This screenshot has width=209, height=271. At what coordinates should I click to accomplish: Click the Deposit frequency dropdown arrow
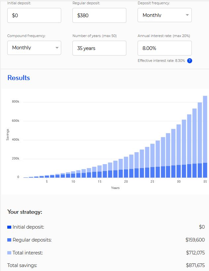(187, 15)
